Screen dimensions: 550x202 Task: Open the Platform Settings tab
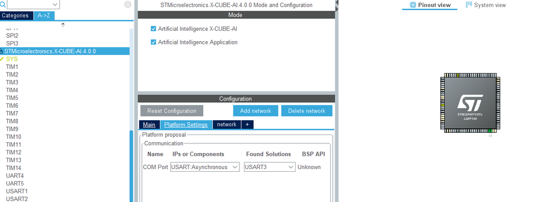186,125
